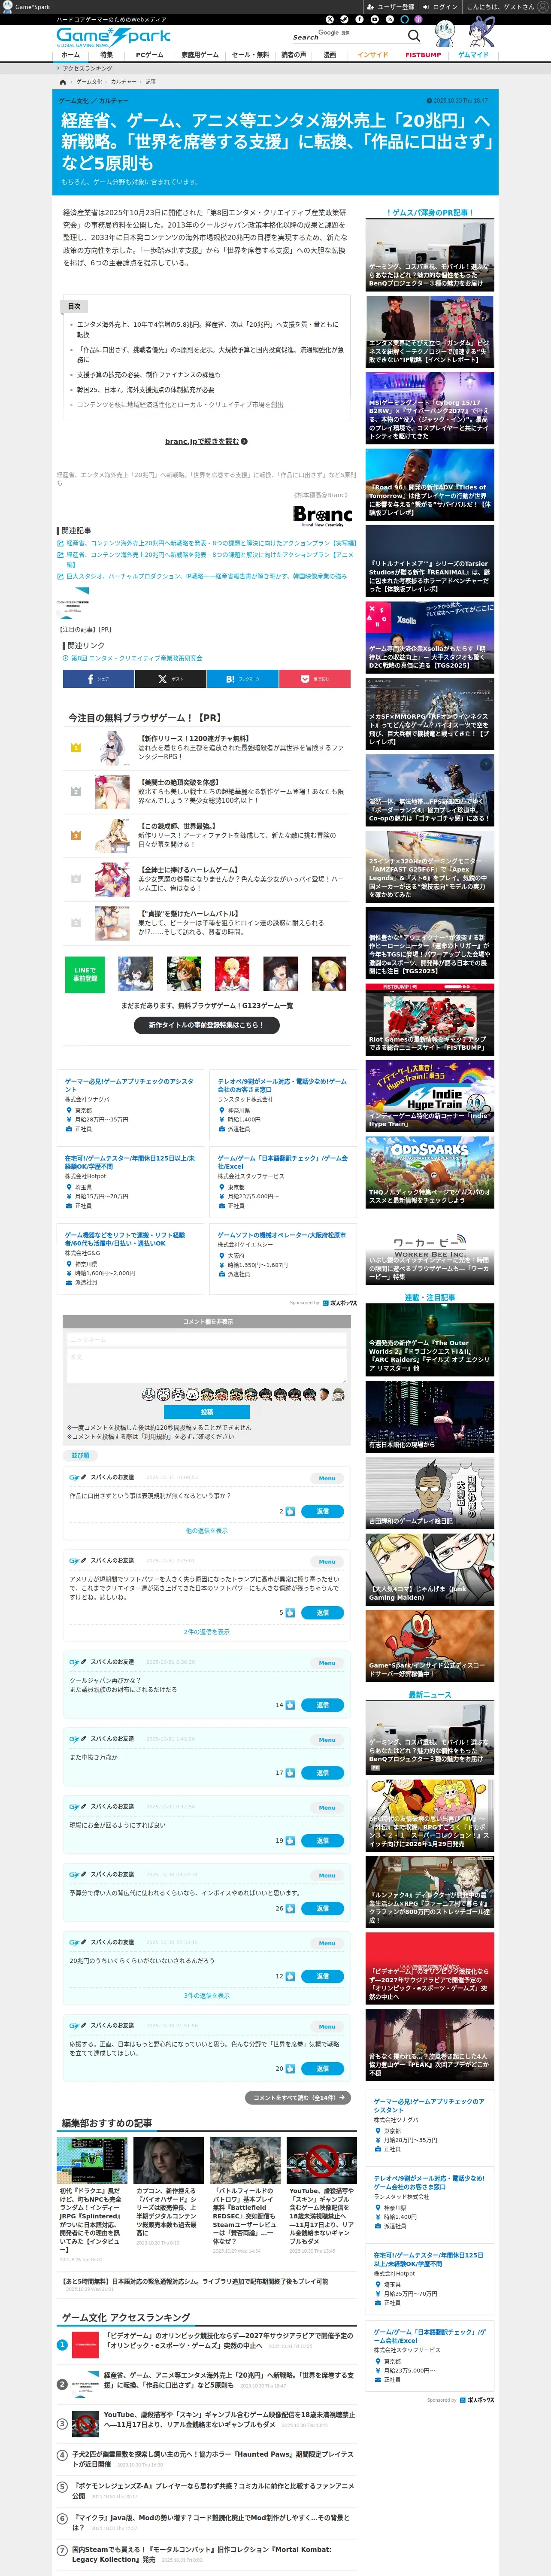The image size is (551, 2576).
Task: Open the 漫画 navigation tab
Action: (x=330, y=55)
